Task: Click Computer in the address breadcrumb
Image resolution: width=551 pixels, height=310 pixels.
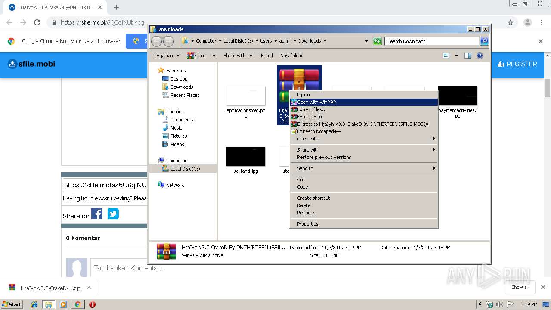Action: coord(206,41)
